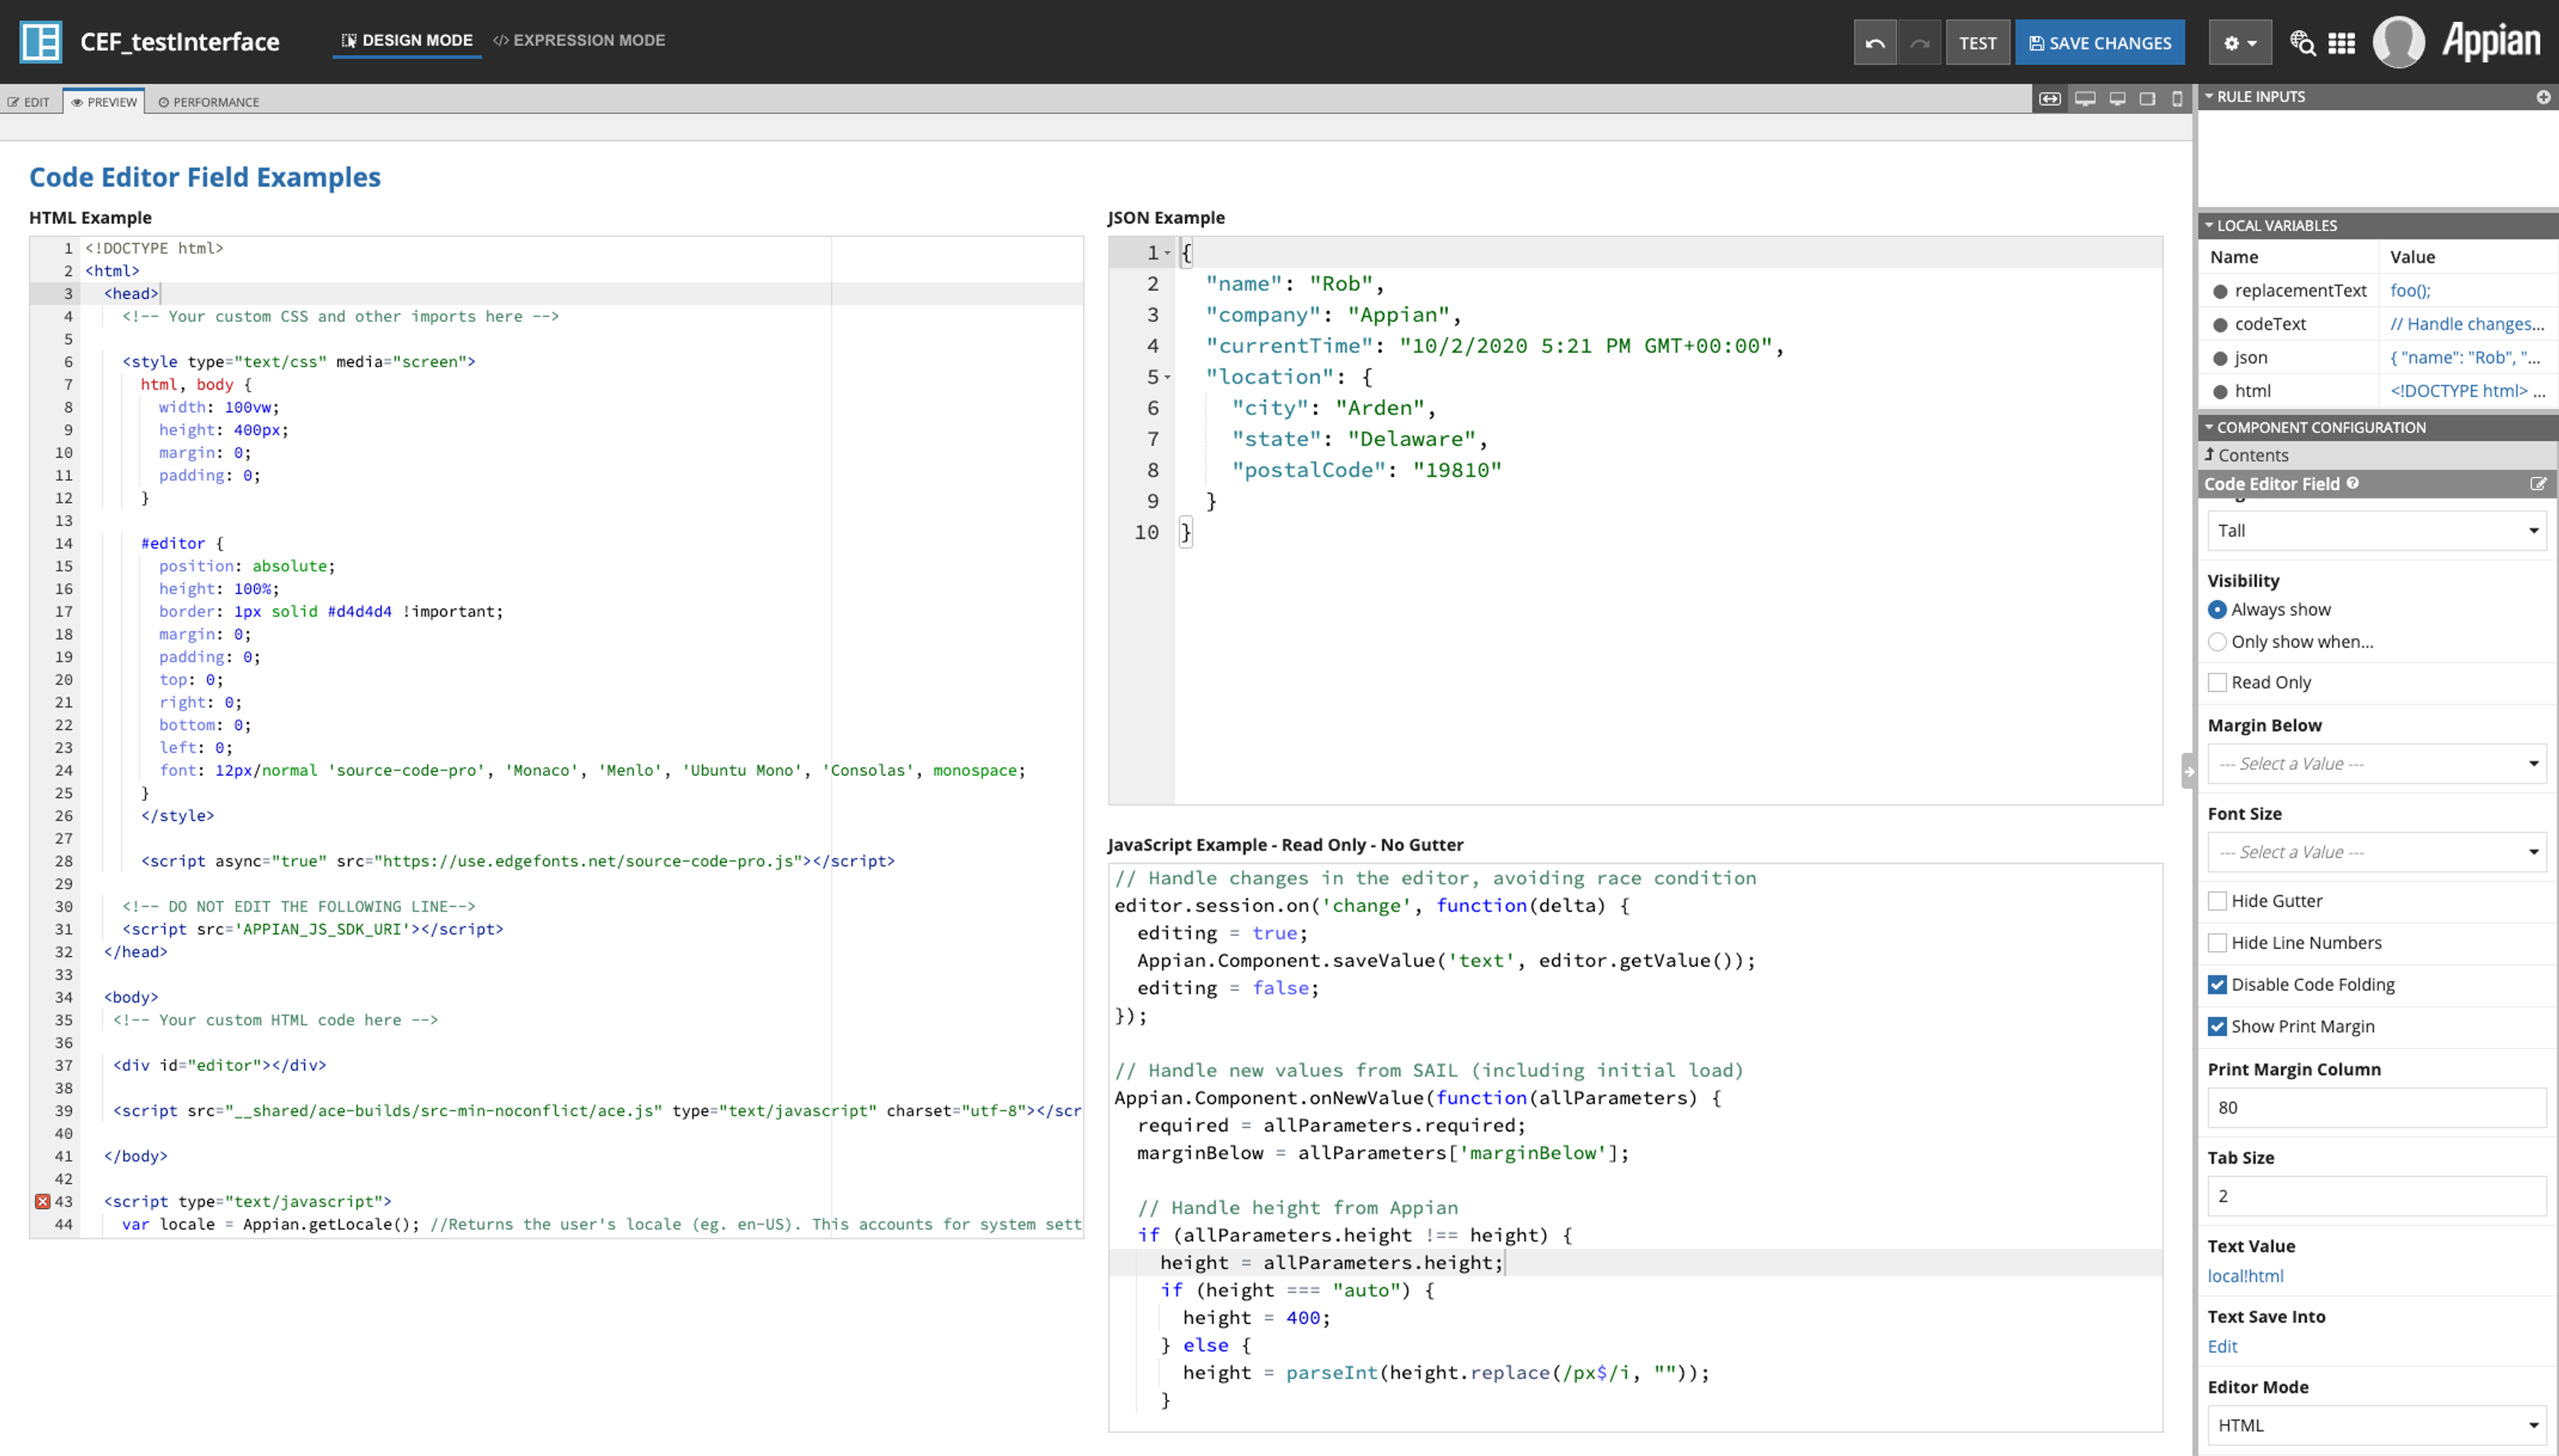Enable the Read Only checkbox
This screenshot has height=1456, width=2559.
coord(2217,682)
